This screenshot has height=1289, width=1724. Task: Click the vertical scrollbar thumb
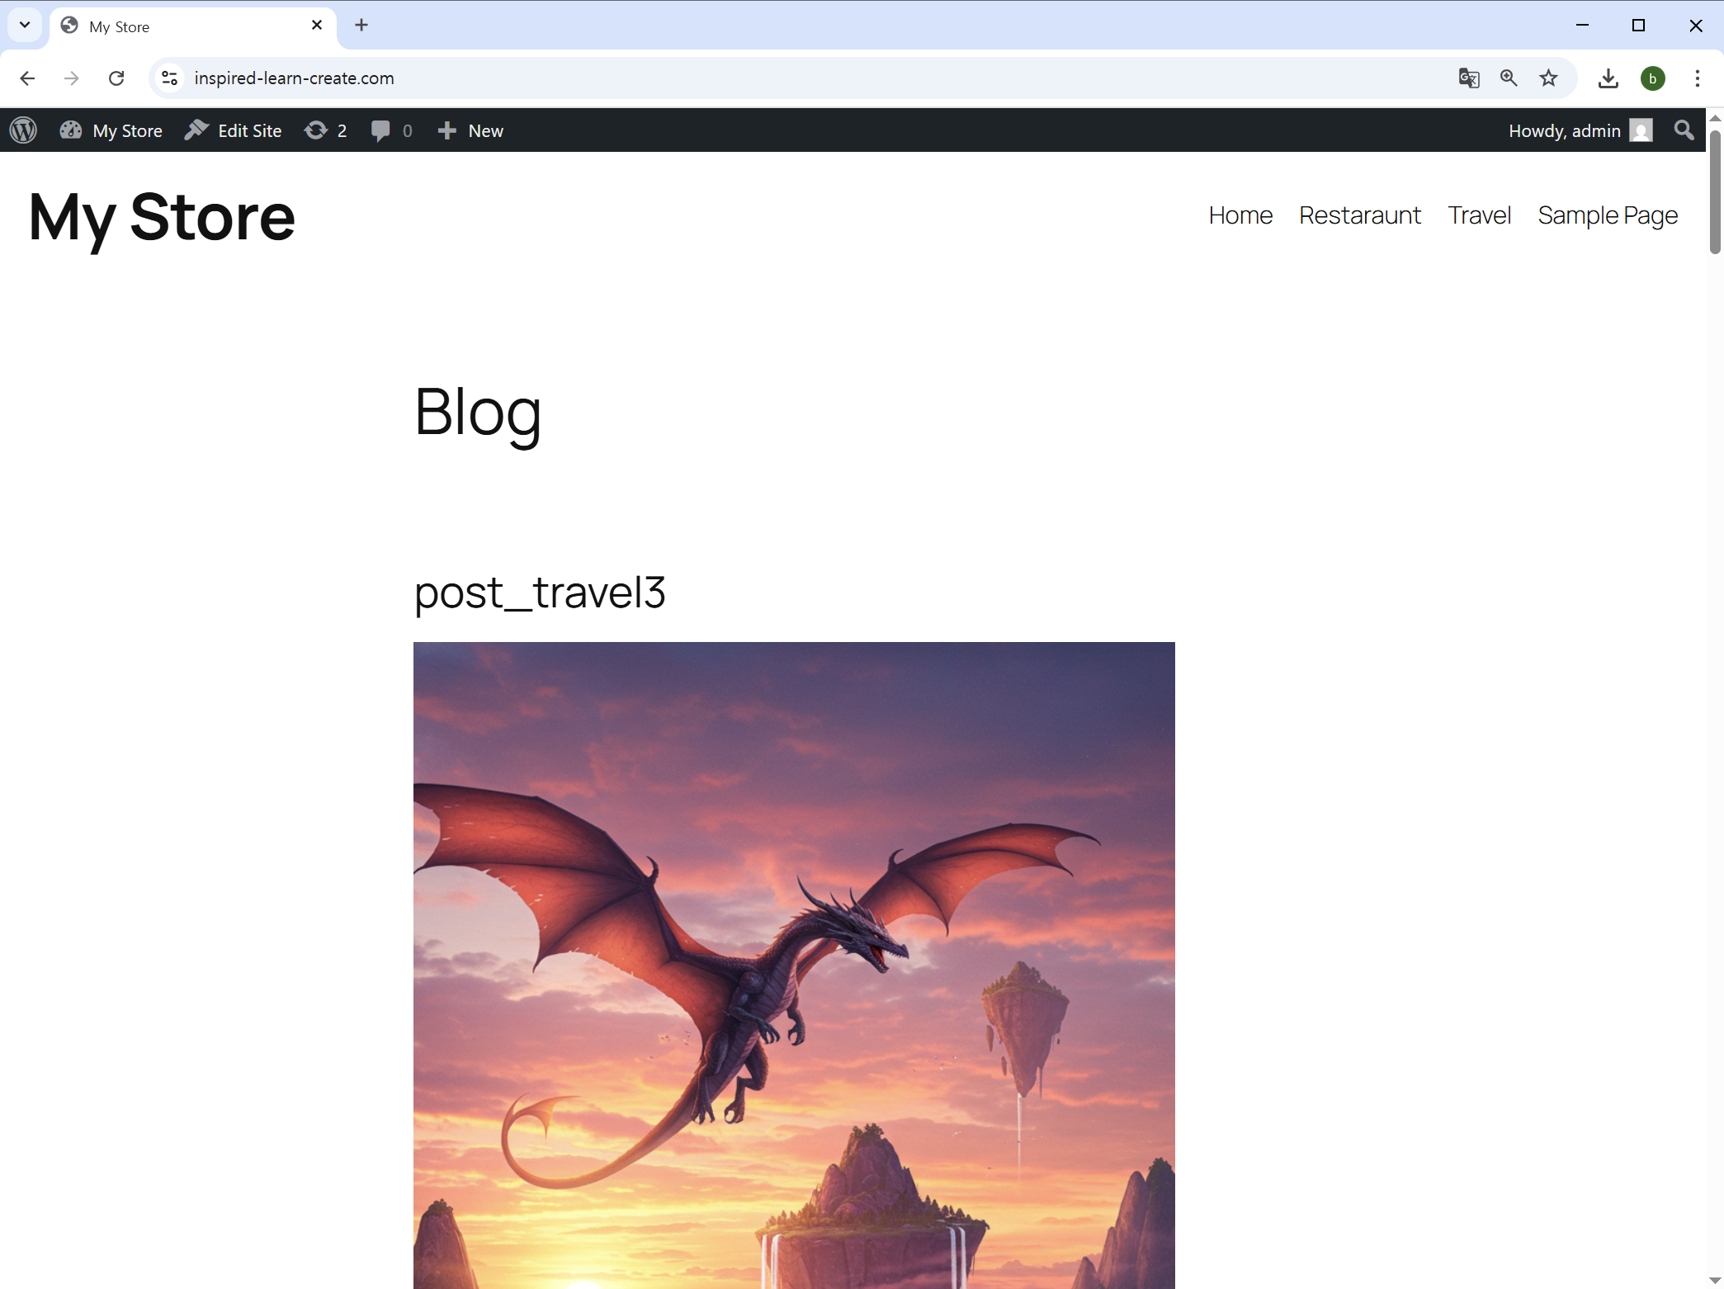(x=1715, y=191)
